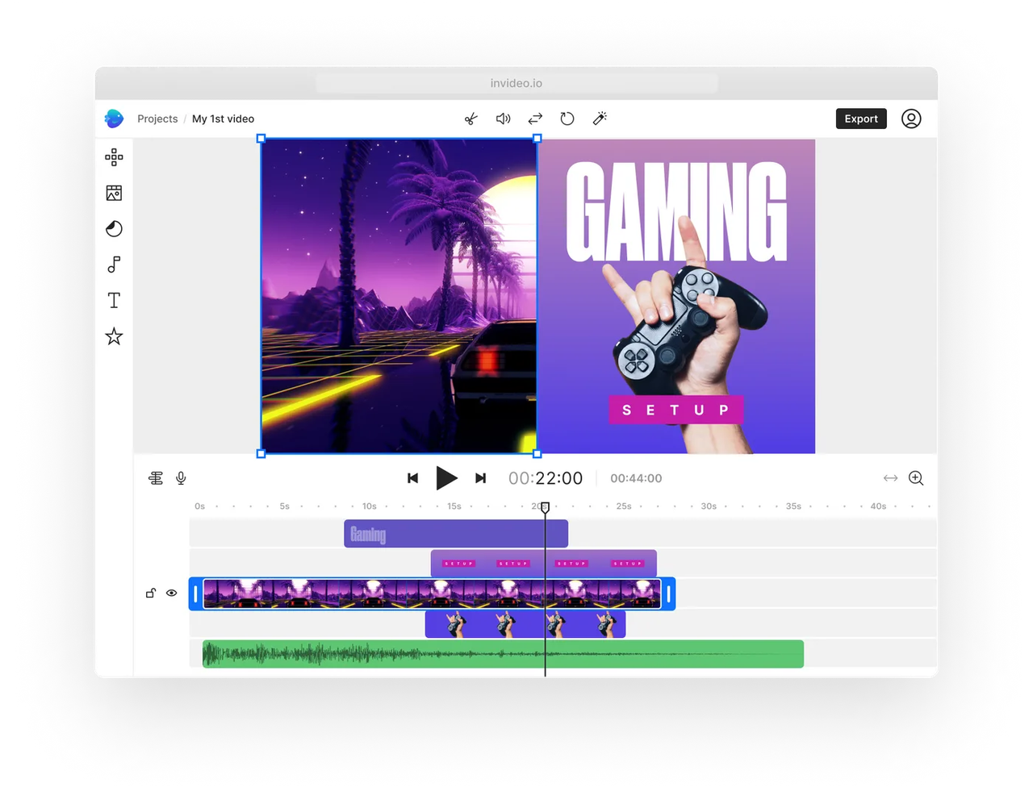The image size is (1033, 800).
Task: Toggle the timeline fit-width arrows icon
Action: [890, 477]
